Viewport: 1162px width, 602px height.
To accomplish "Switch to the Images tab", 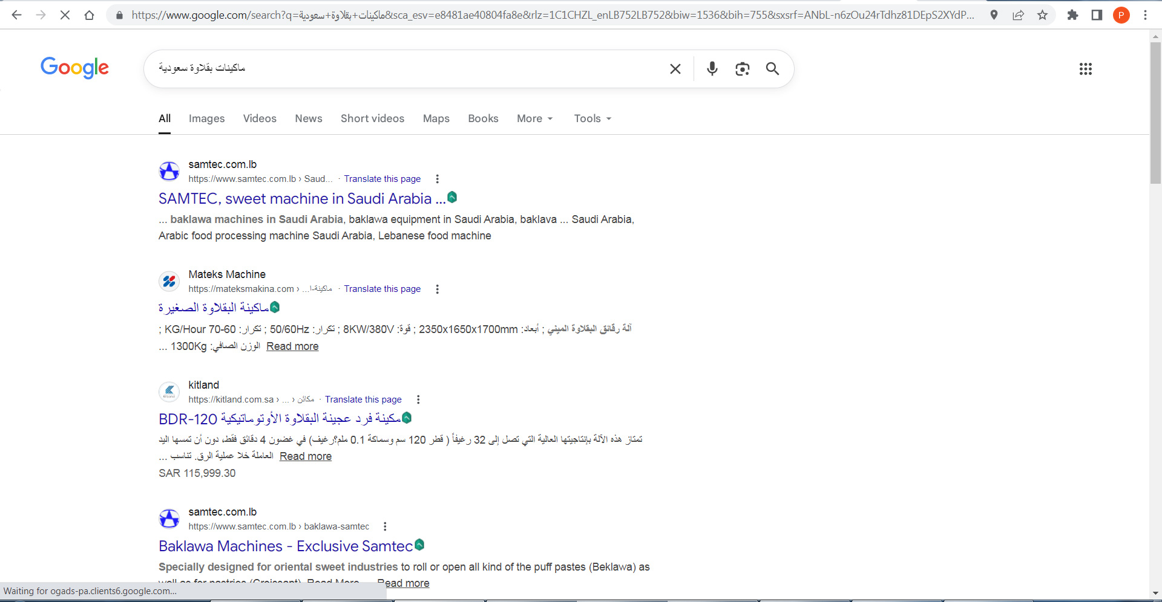I will (x=207, y=118).
